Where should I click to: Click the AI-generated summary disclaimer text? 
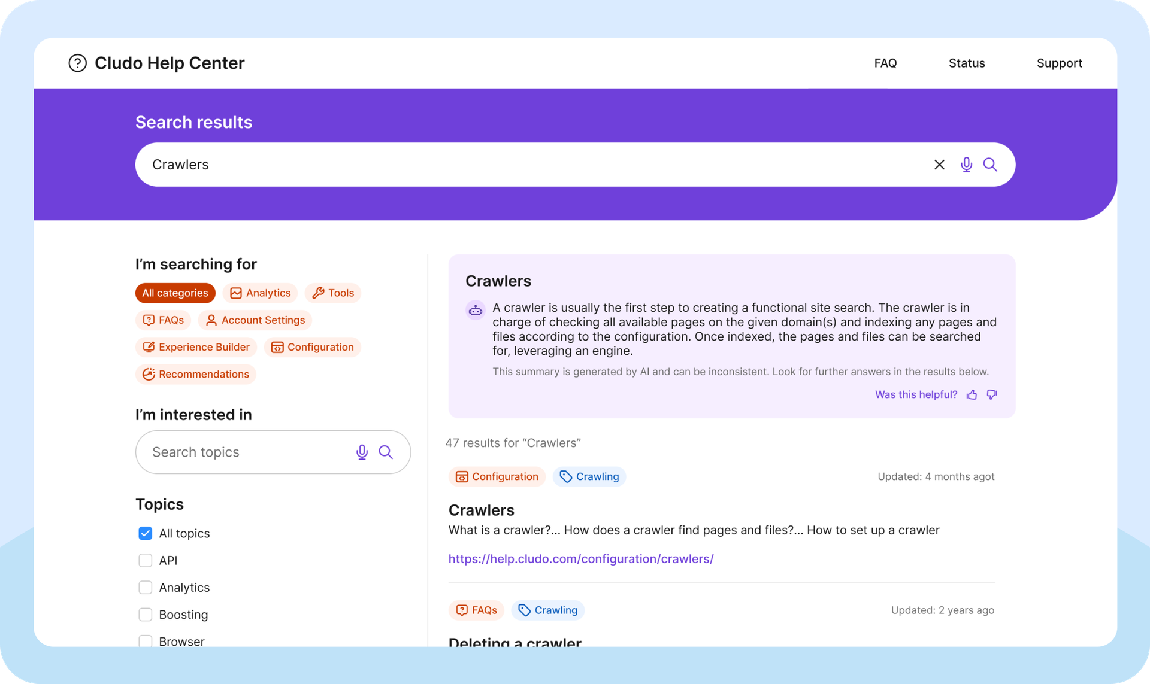click(740, 372)
